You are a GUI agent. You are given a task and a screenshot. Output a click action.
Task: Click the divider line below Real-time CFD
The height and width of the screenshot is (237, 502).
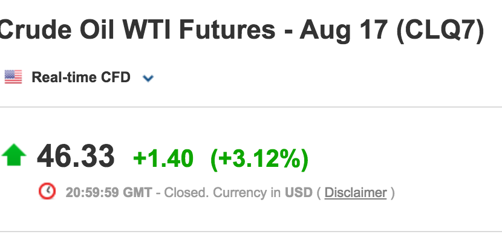(x=251, y=107)
